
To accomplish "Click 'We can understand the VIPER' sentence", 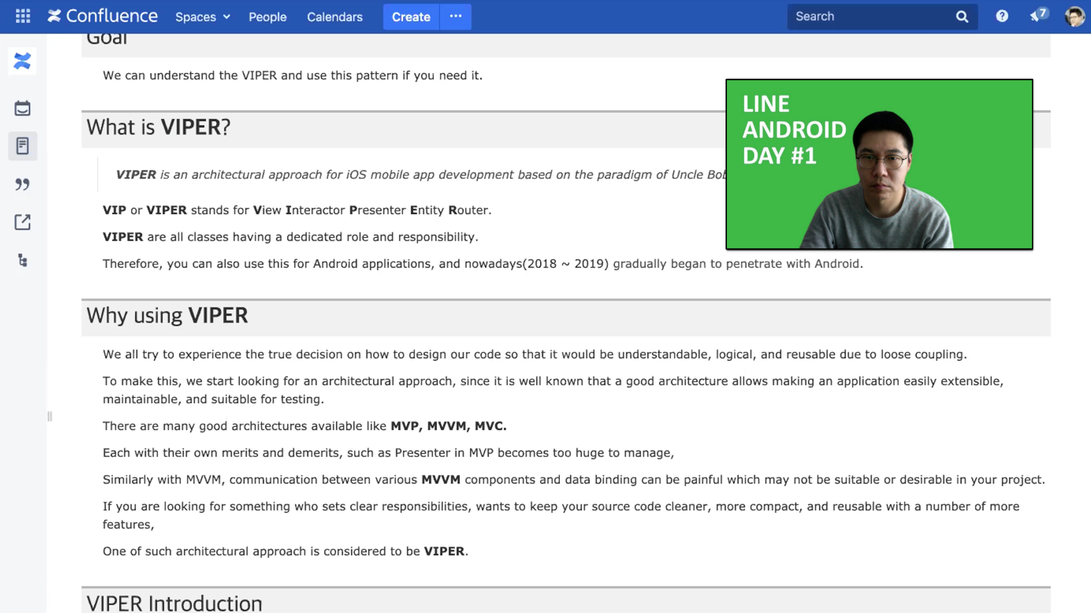I will [293, 75].
